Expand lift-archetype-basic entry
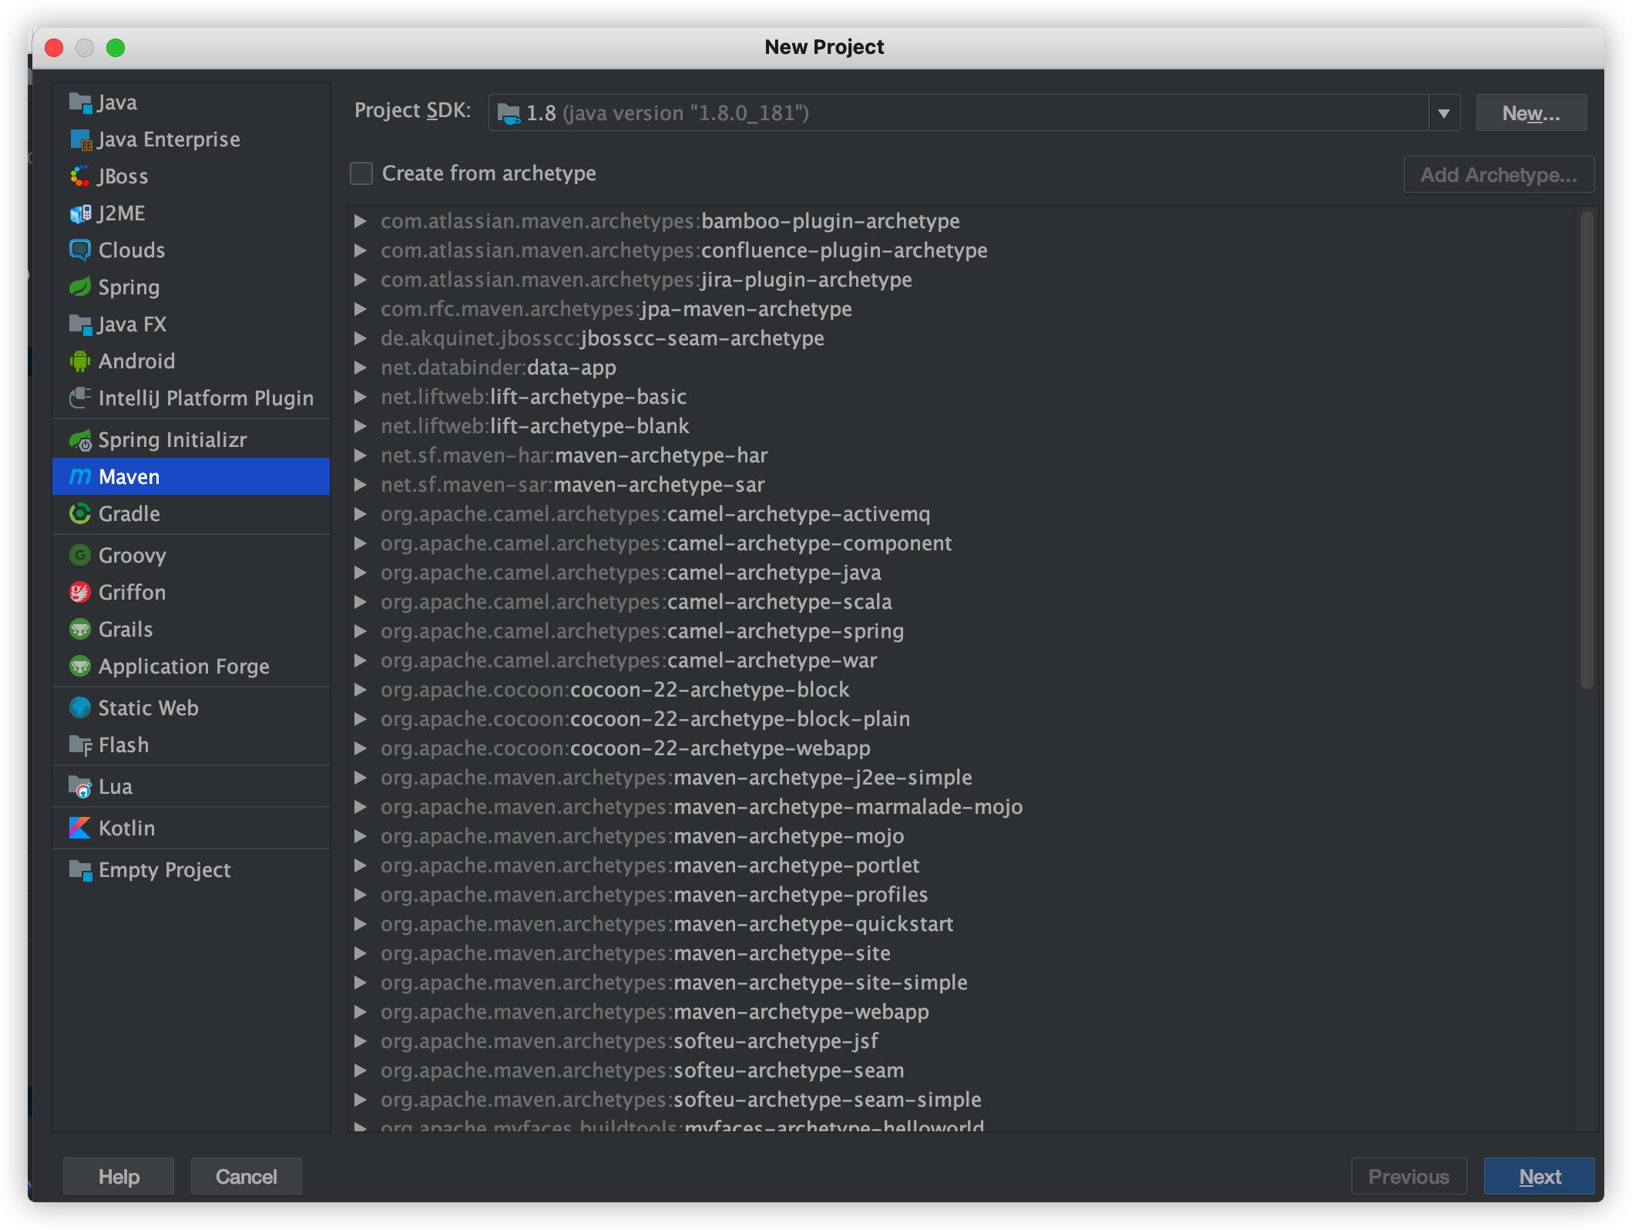This screenshot has width=1632, height=1230. (x=360, y=397)
